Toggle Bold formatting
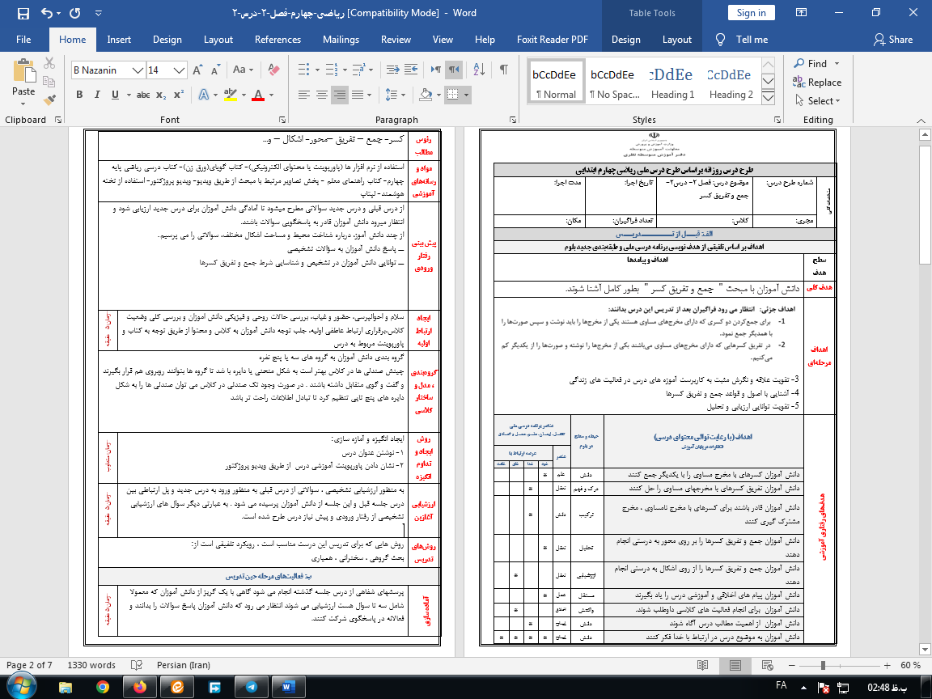This screenshot has height=699, width=932. 79,95
